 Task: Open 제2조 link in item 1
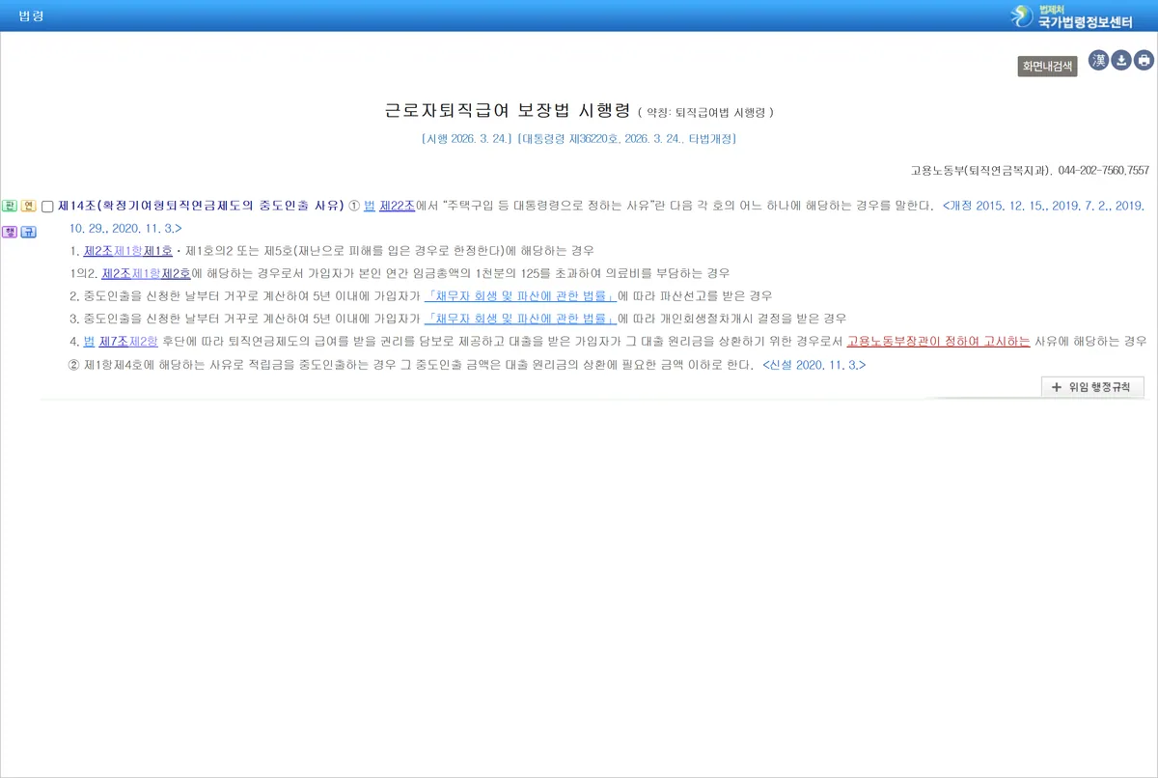pyautogui.click(x=98, y=251)
